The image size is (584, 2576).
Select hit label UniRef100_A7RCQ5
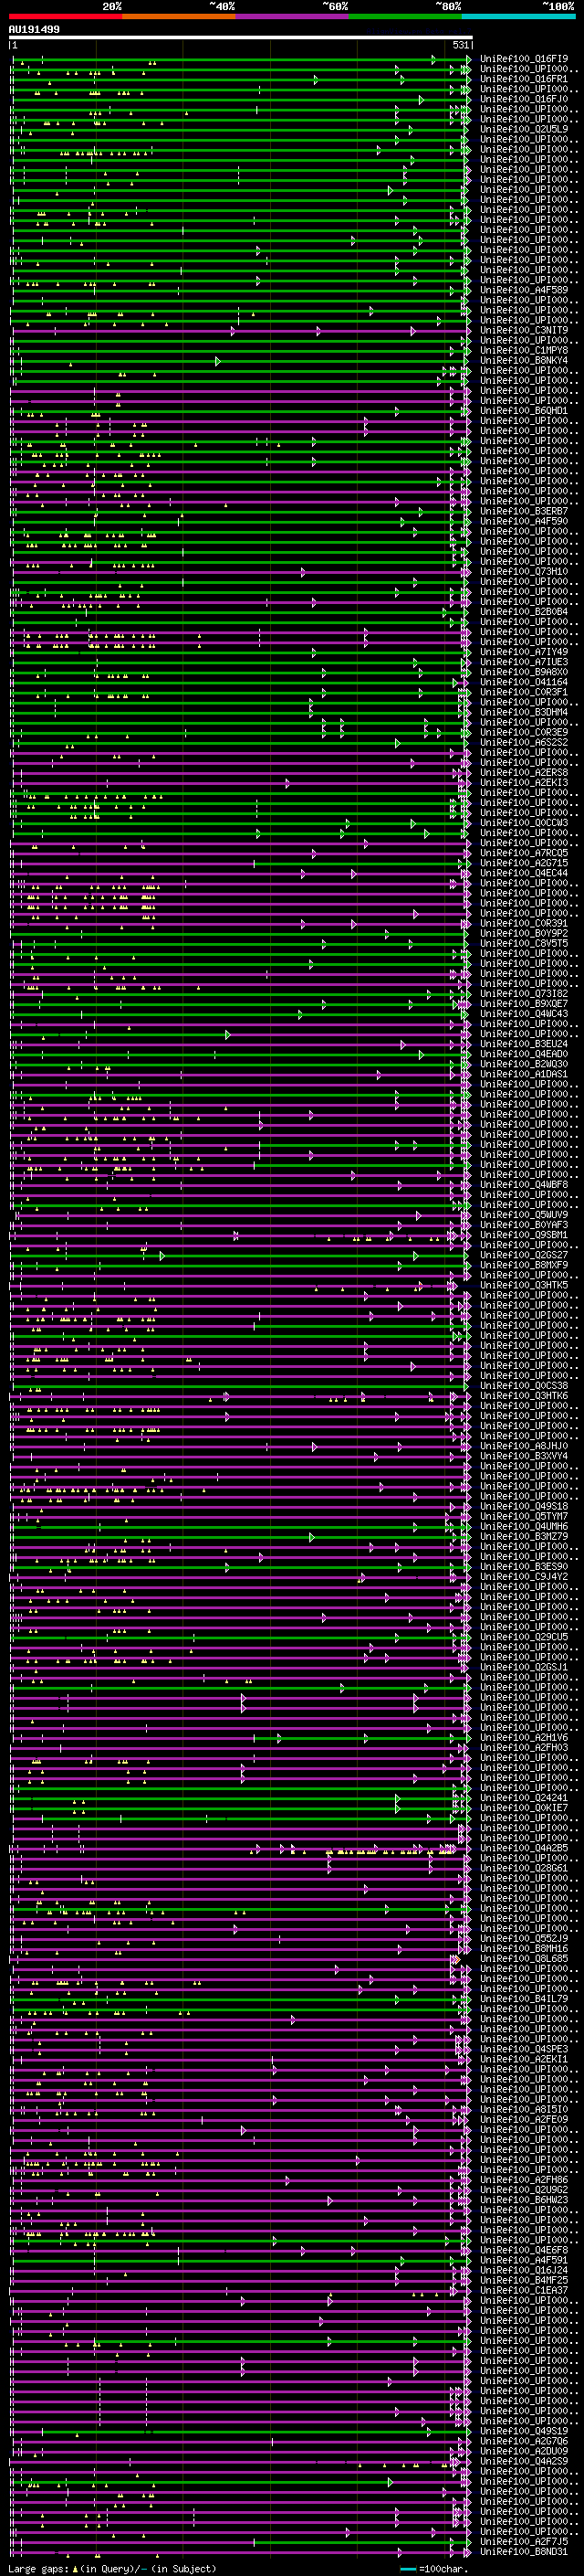[x=524, y=853]
